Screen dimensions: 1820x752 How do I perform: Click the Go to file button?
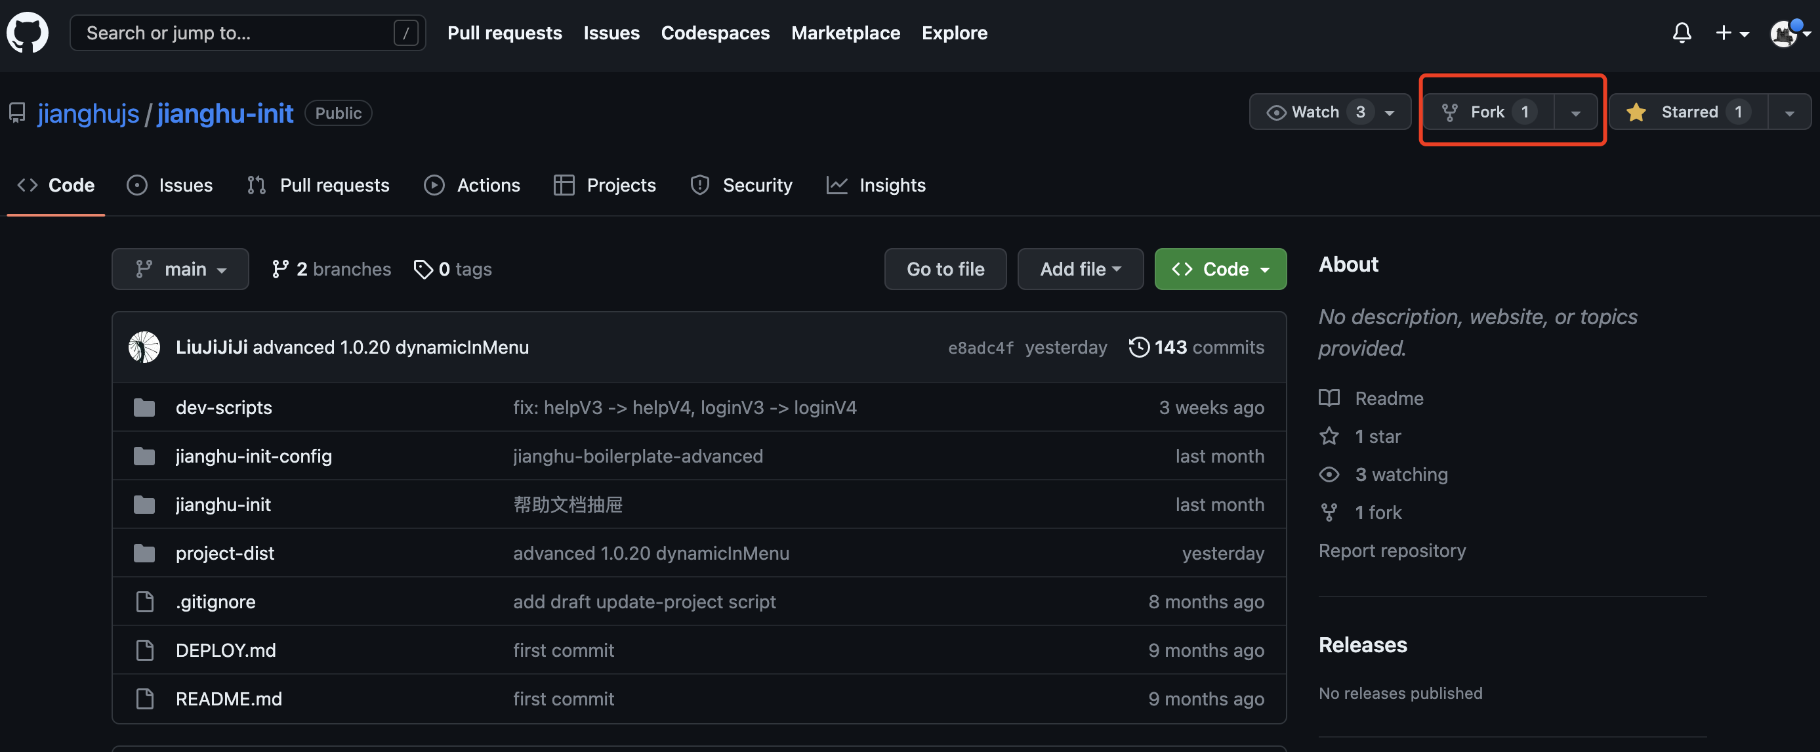945,269
